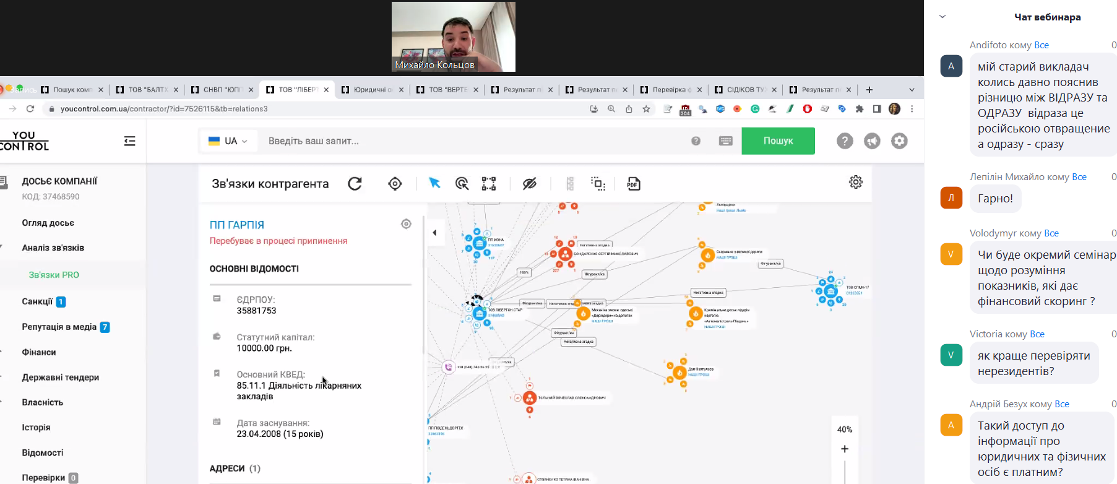Screen dimensions: 1117x484
Task: Click the YouControl logo
Action: pyautogui.click(x=24, y=141)
